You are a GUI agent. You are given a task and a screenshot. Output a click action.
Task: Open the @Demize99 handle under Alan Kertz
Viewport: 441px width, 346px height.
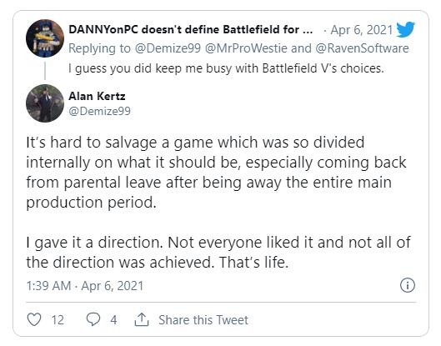click(99, 111)
